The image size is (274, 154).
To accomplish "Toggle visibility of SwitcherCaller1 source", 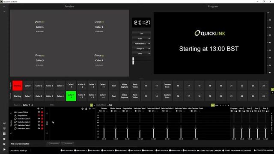I will (x=39, y=128).
